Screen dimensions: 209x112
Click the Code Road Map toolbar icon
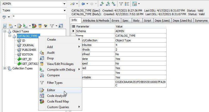tap(34, 26)
